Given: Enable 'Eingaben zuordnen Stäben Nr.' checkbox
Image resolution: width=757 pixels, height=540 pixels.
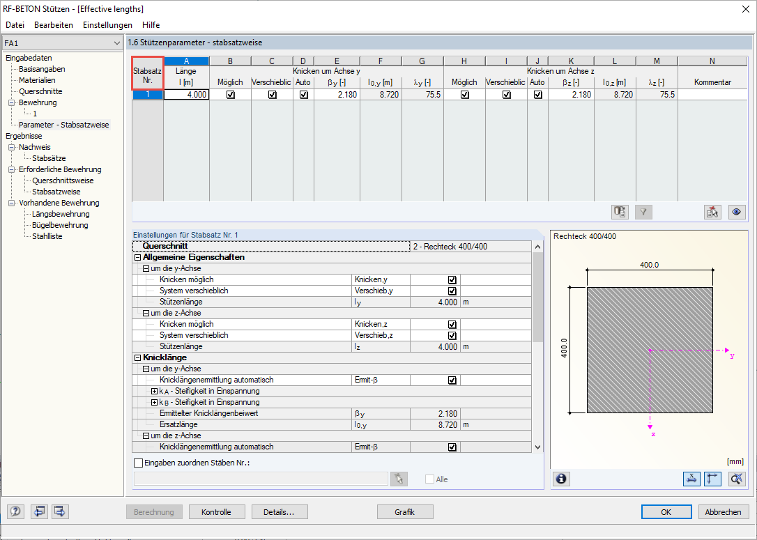Looking at the screenshot, I should (139, 463).
